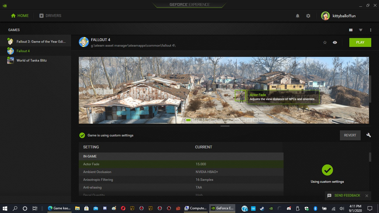Select Fallout 3: Game of the Year Edition

[x=36, y=41]
